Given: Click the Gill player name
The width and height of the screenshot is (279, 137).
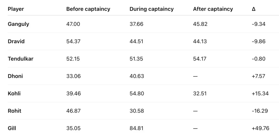Looking at the screenshot, I should click(12, 128).
